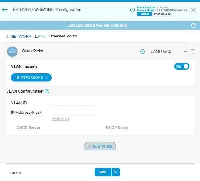Screen dimensions: 200x181
Task: Click the Add VLAN button
Action: (x=100, y=146)
